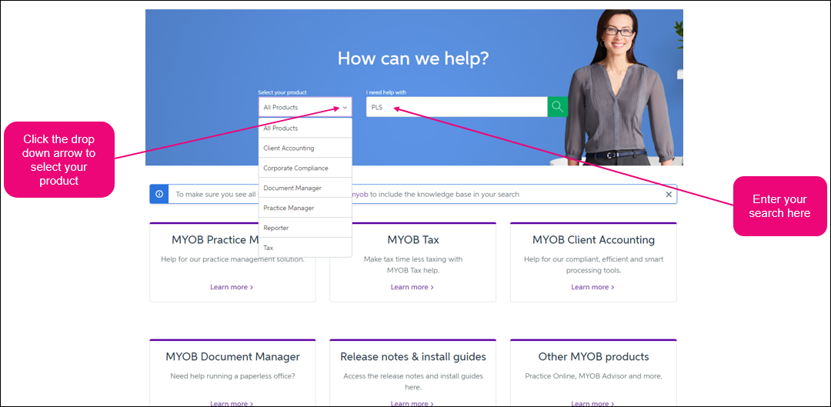Open Learn more under MYOB Practice Manager
Viewport: 831px width, 407px height.
pyautogui.click(x=232, y=287)
